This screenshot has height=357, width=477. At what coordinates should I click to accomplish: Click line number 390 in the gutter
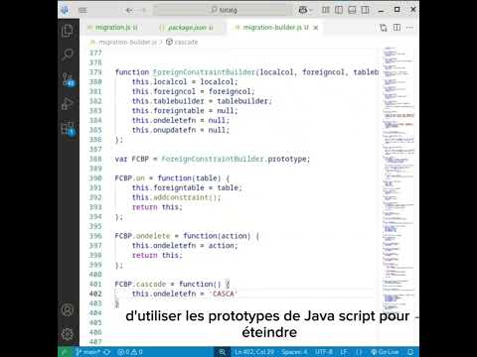[x=95, y=178]
